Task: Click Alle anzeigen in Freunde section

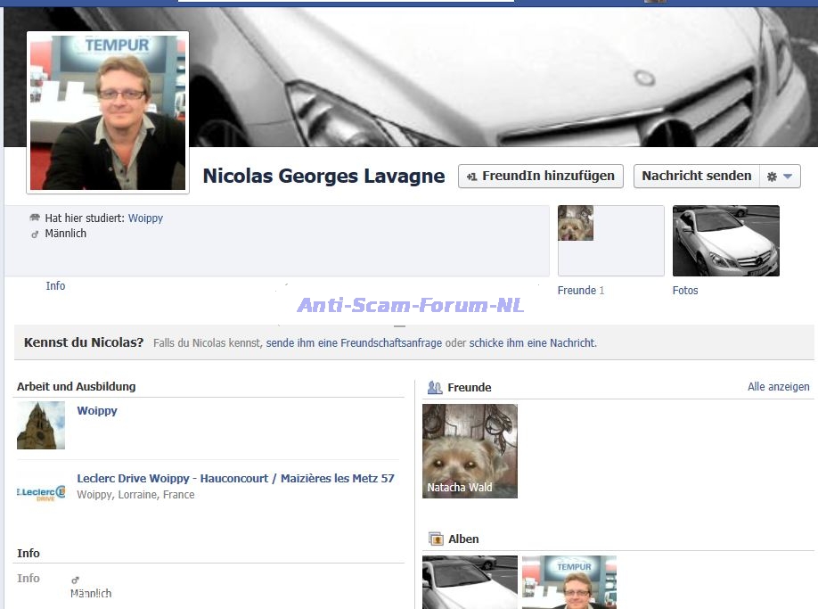Action: (x=778, y=387)
